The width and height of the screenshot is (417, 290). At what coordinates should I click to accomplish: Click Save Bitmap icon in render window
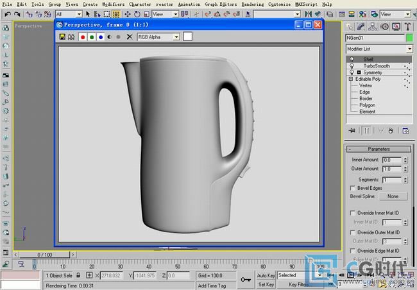click(x=62, y=37)
